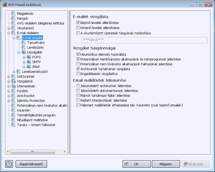Click the Levélszűrés page icon
215x172 pixels.
click(x=24, y=47)
